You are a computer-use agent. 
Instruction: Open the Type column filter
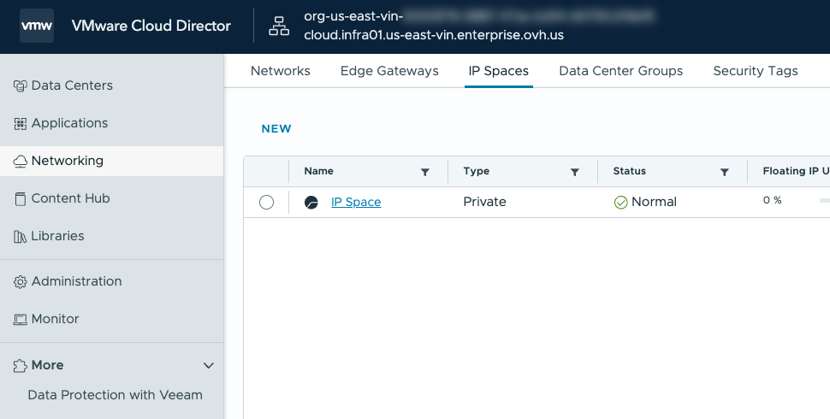point(574,172)
